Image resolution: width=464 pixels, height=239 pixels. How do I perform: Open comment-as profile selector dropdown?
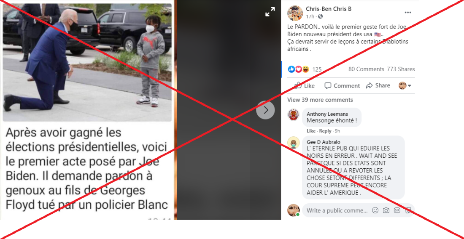click(405, 85)
